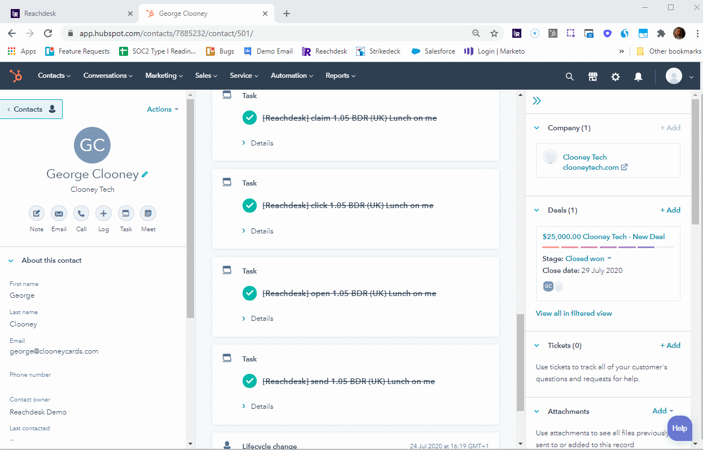
Task: Click View all in filtered view
Action: [x=574, y=314]
